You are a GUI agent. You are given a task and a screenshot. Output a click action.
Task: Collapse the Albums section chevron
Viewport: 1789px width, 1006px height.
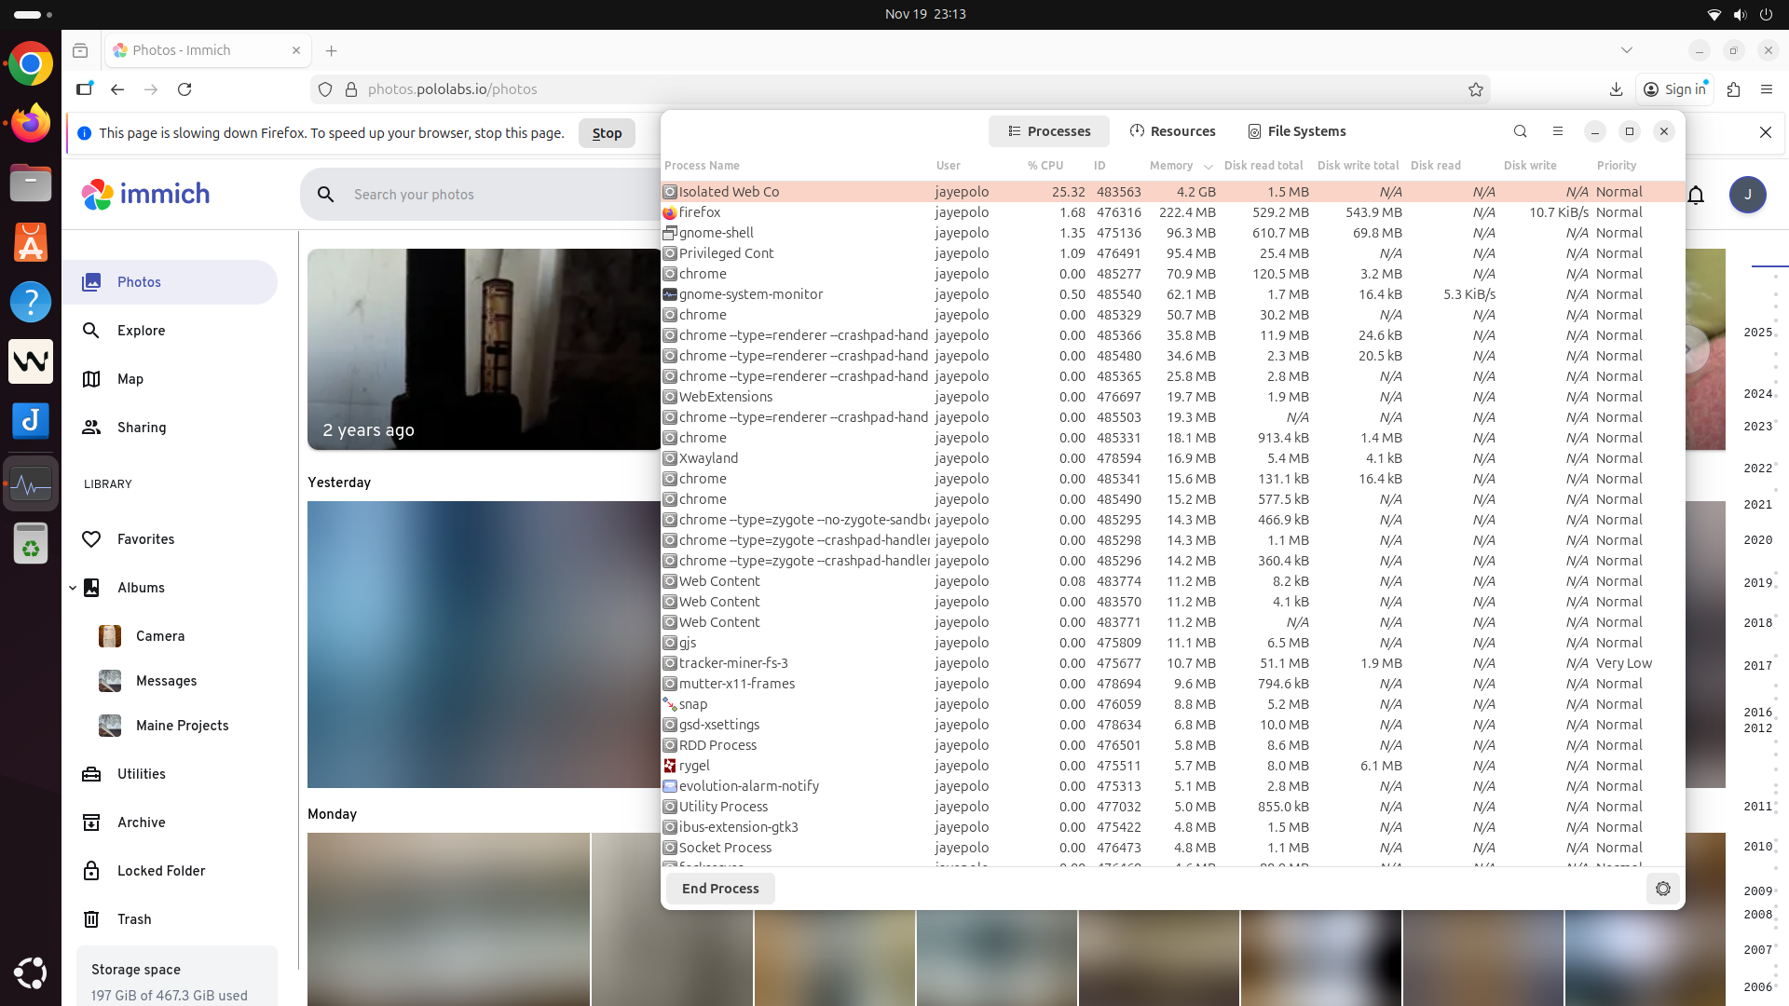point(73,588)
